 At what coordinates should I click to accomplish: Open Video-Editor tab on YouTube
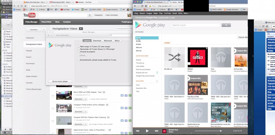pos(46,22)
